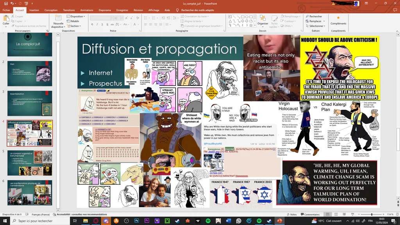Open File Explorer from the taskbar
400x225 pixels.
click(x=86, y=221)
